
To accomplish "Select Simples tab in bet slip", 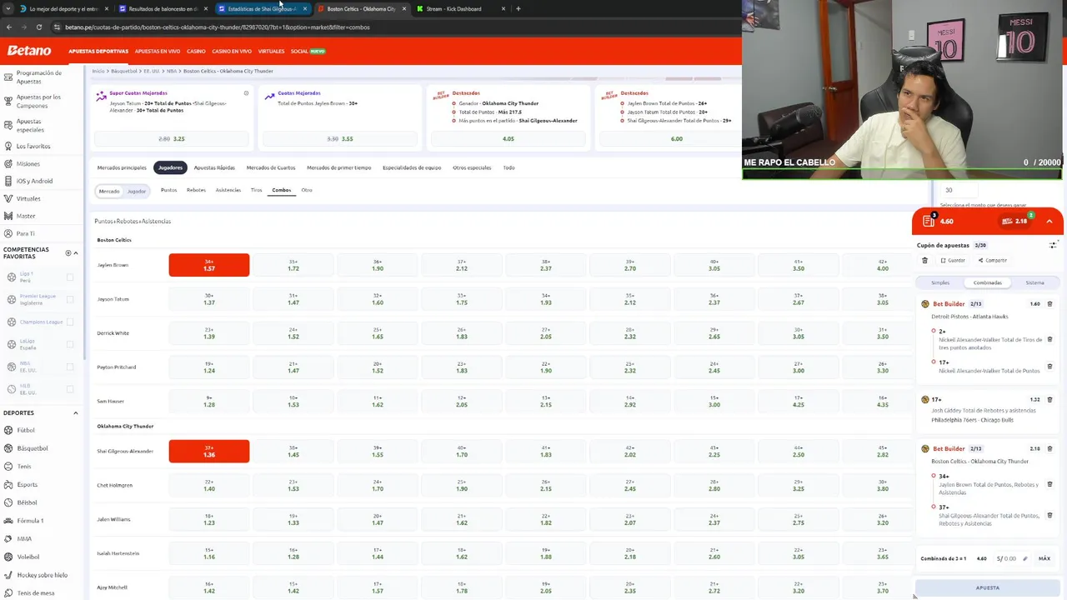I will pos(940,282).
